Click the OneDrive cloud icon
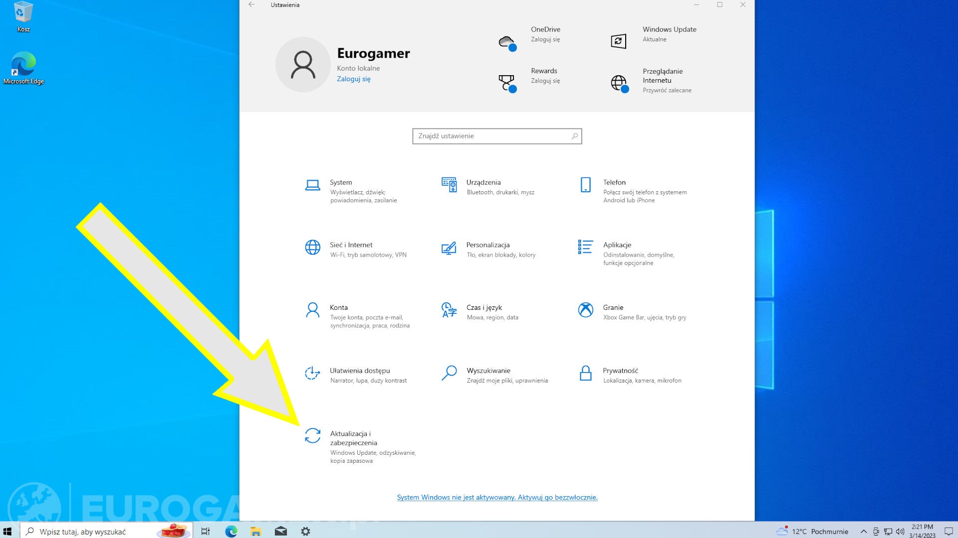Viewport: 958px width, 538px height. pyautogui.click(x=507, y=43)
